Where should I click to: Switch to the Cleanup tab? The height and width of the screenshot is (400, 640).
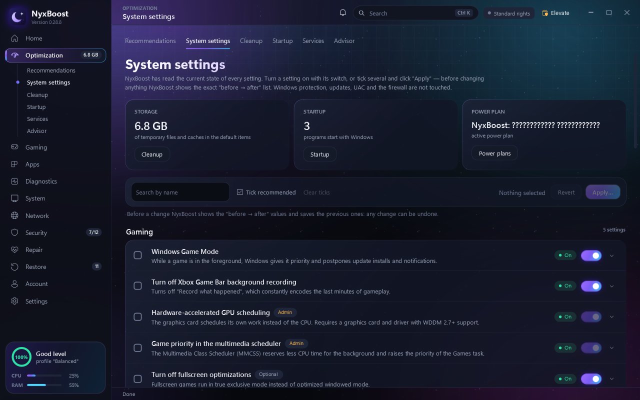pos(251,41)
